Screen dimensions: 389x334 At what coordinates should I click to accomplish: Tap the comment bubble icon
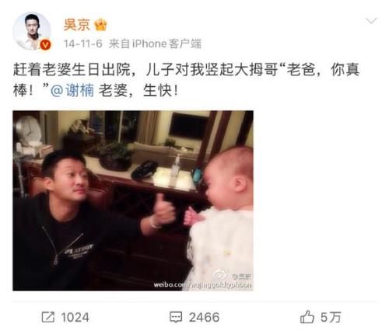tap(176, 317)
